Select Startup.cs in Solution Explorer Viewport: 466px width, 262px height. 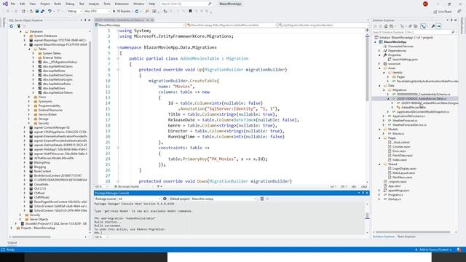[395, 199]
